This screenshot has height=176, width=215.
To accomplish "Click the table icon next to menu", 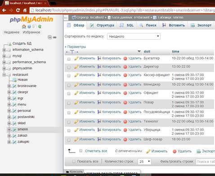I will pos(14,104).
